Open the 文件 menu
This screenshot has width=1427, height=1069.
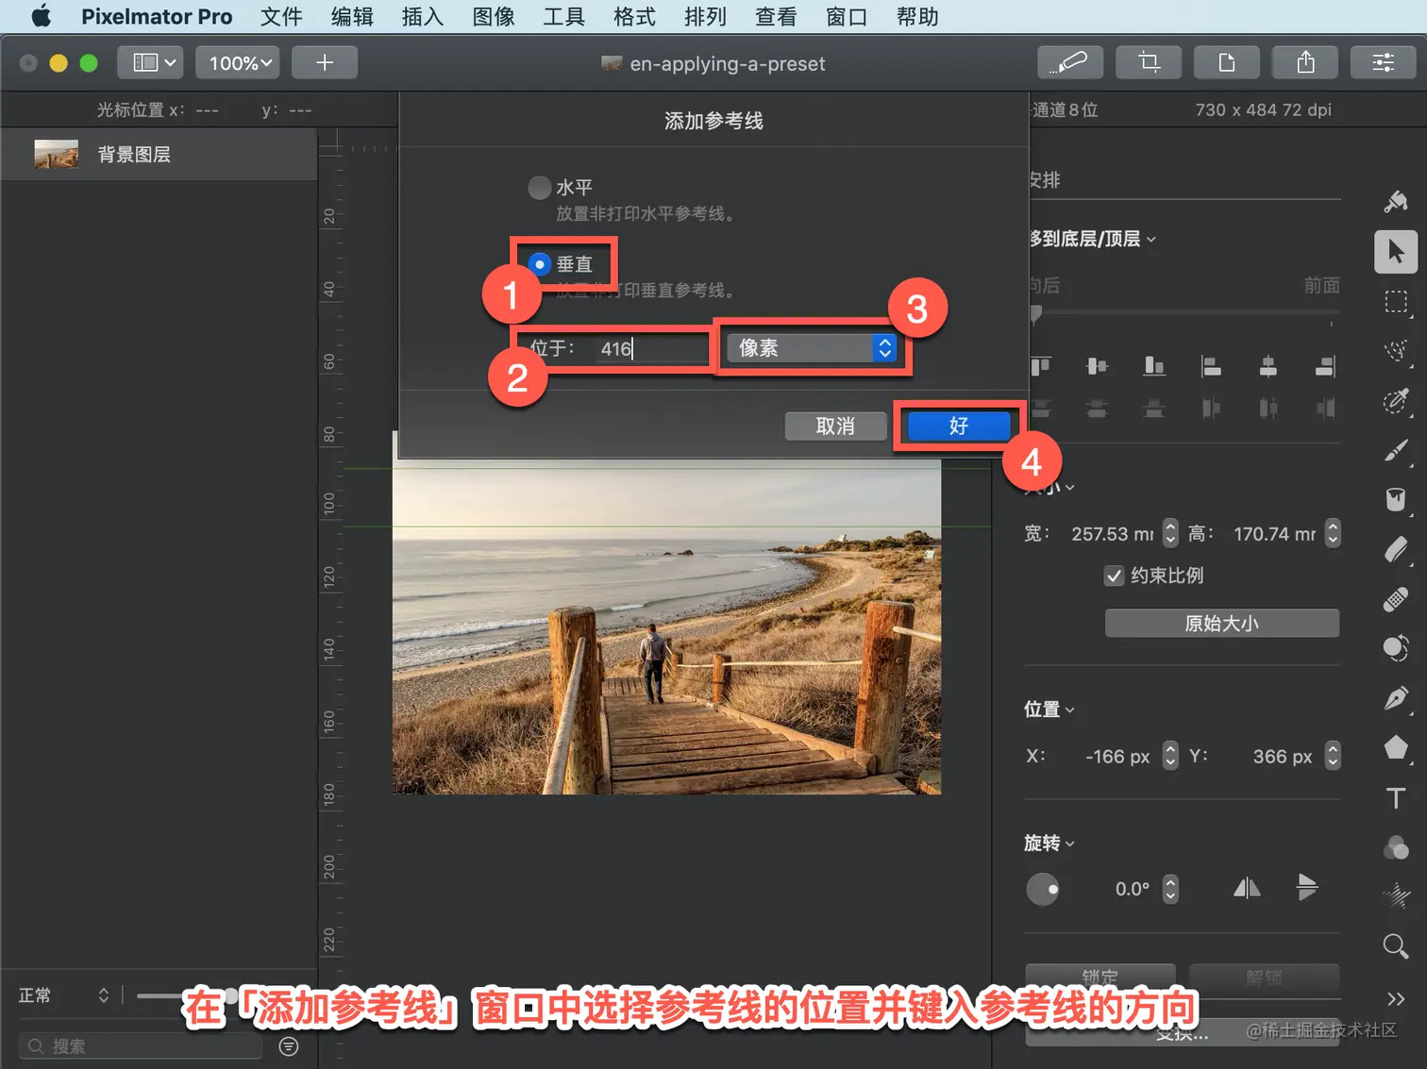281,16
